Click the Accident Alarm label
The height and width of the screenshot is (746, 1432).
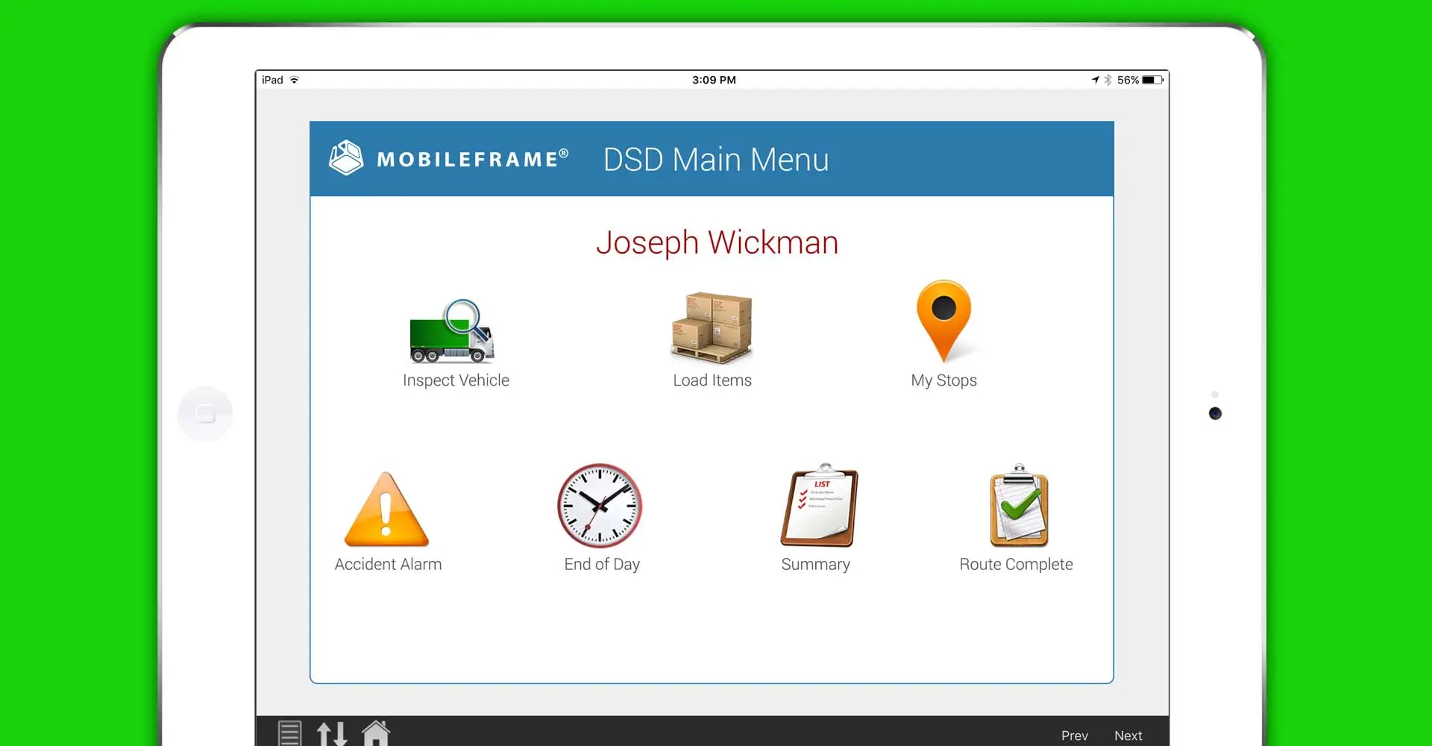[x=388, y=565]
